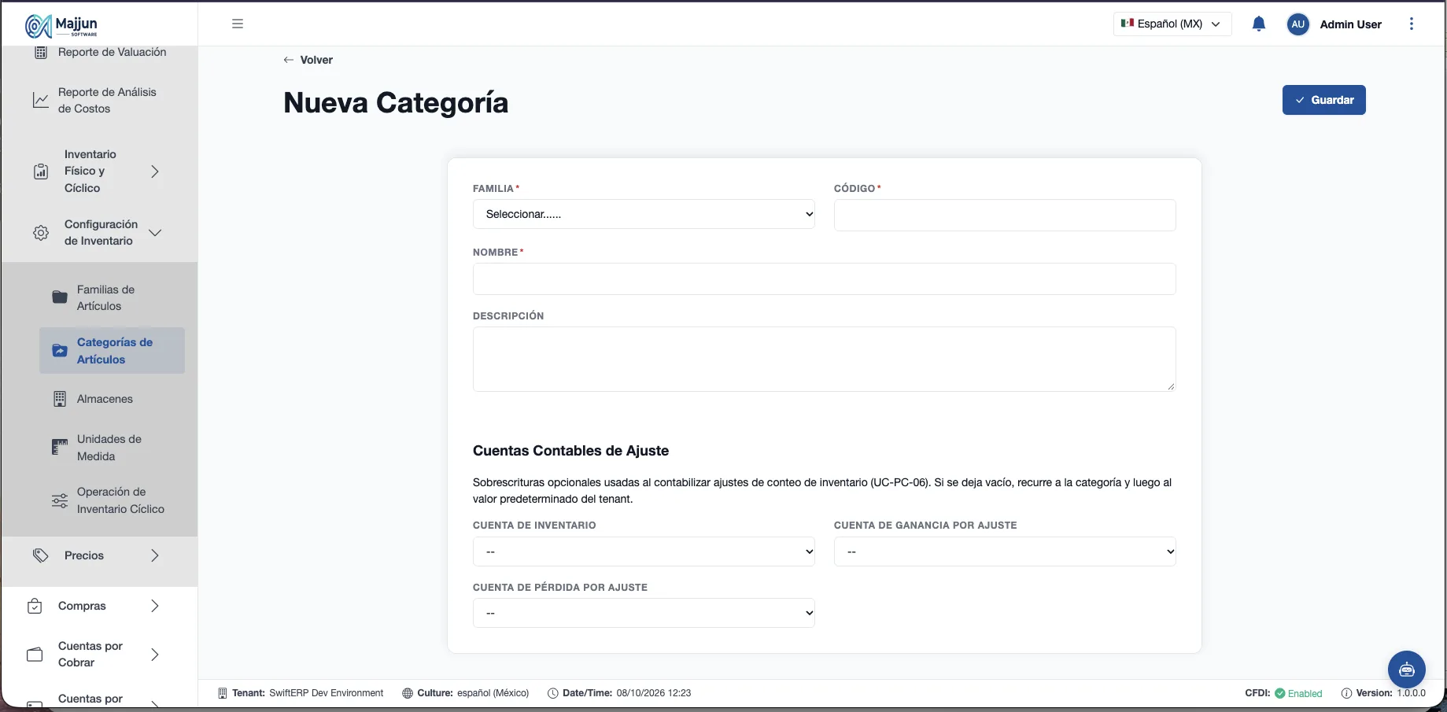This screenshot has height=712, width=1447.
Task: Click the Familias de Artículos folder icon
Action: tap(60, 297)
